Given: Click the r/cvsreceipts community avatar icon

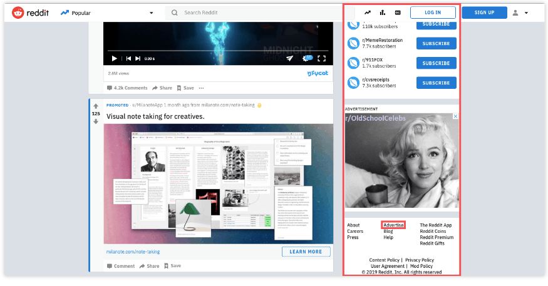Looking at the screenshot, I should point(353,83).
